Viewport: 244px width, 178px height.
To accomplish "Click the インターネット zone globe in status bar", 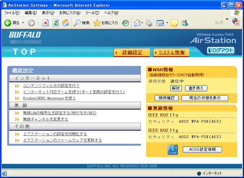I will [199, 173].
